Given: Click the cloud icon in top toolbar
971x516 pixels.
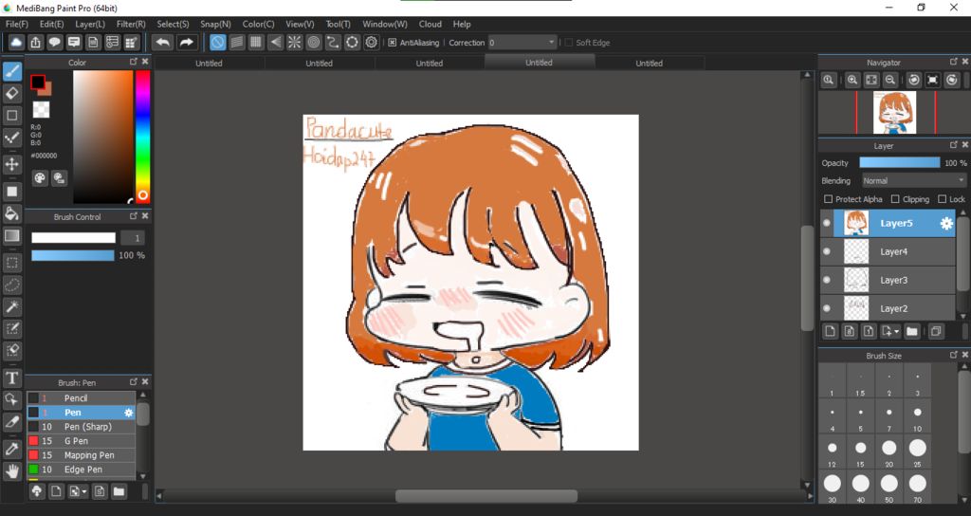Looking at the screenshot, I should pos(16,42).
